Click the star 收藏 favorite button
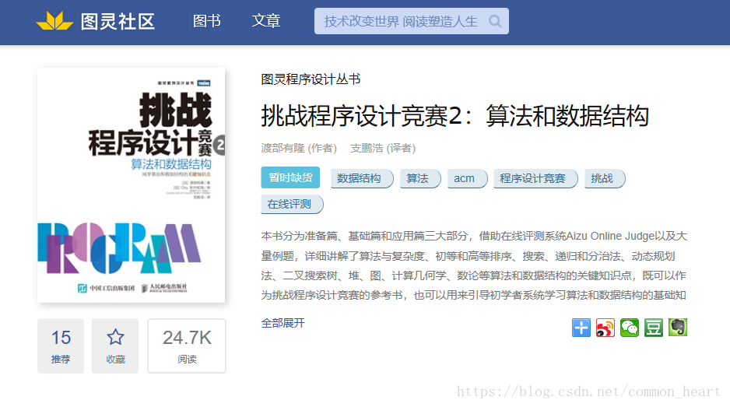This screenshot has height=407, width=730. (x=115, y=346)
